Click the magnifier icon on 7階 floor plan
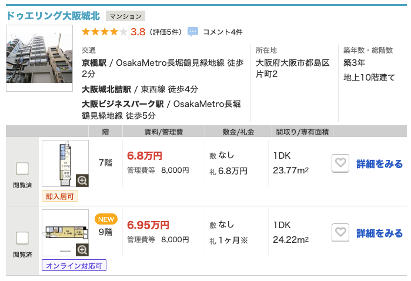411x281 pixels. point(82,180)
